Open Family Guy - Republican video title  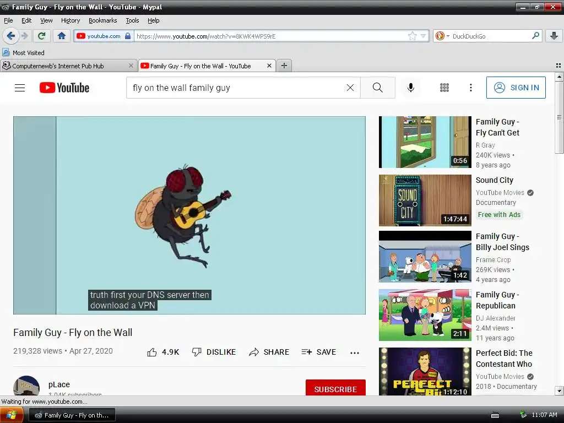pyautogui.click(x=497, y=300)
